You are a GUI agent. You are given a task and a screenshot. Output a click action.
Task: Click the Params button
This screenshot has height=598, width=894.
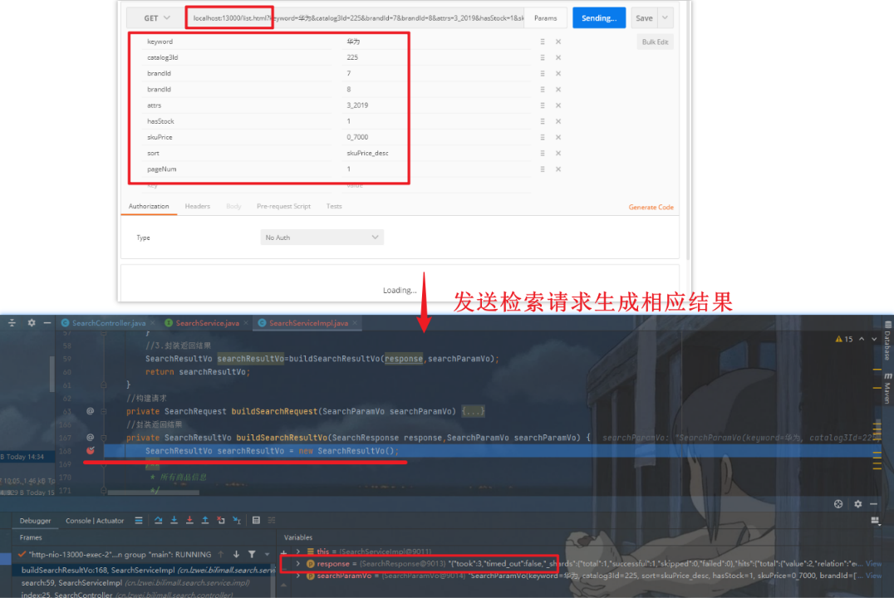click(546, 18)
